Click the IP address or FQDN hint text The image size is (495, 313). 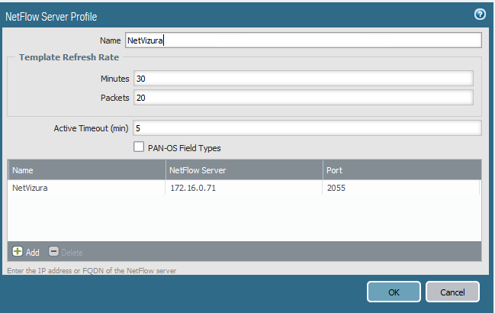coord(96,270)
